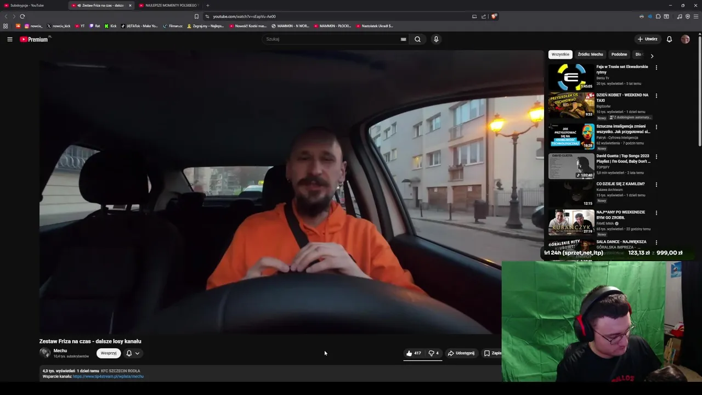The height and width of the screenshot is (395, 702).
Task: Open options for CO DZIEJE SIĘ Z KAMILEM video
Action: pyautogui.click(x=656, y=185)
